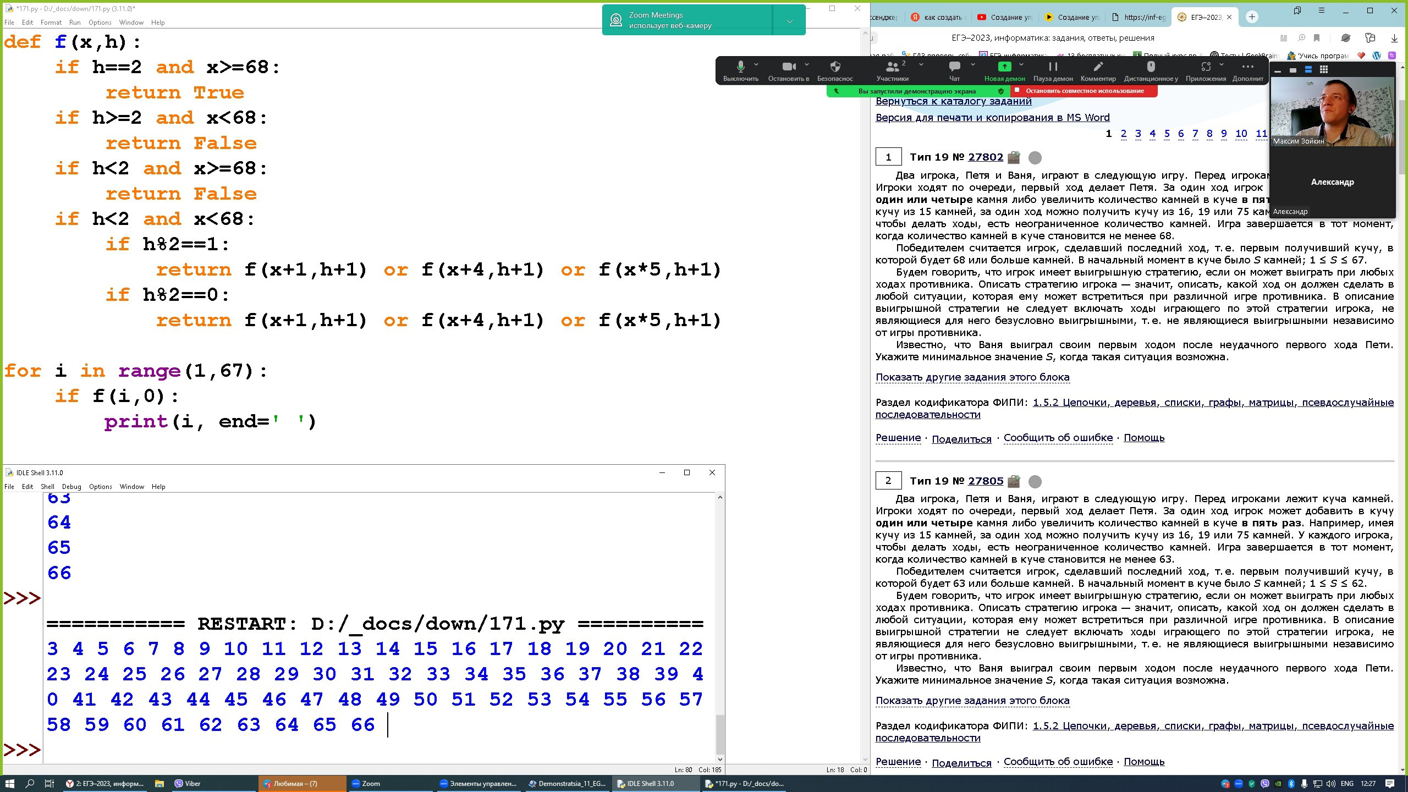Open the Run menu in editor
Screen dimensions: 1408x792
tap(75, 23)
